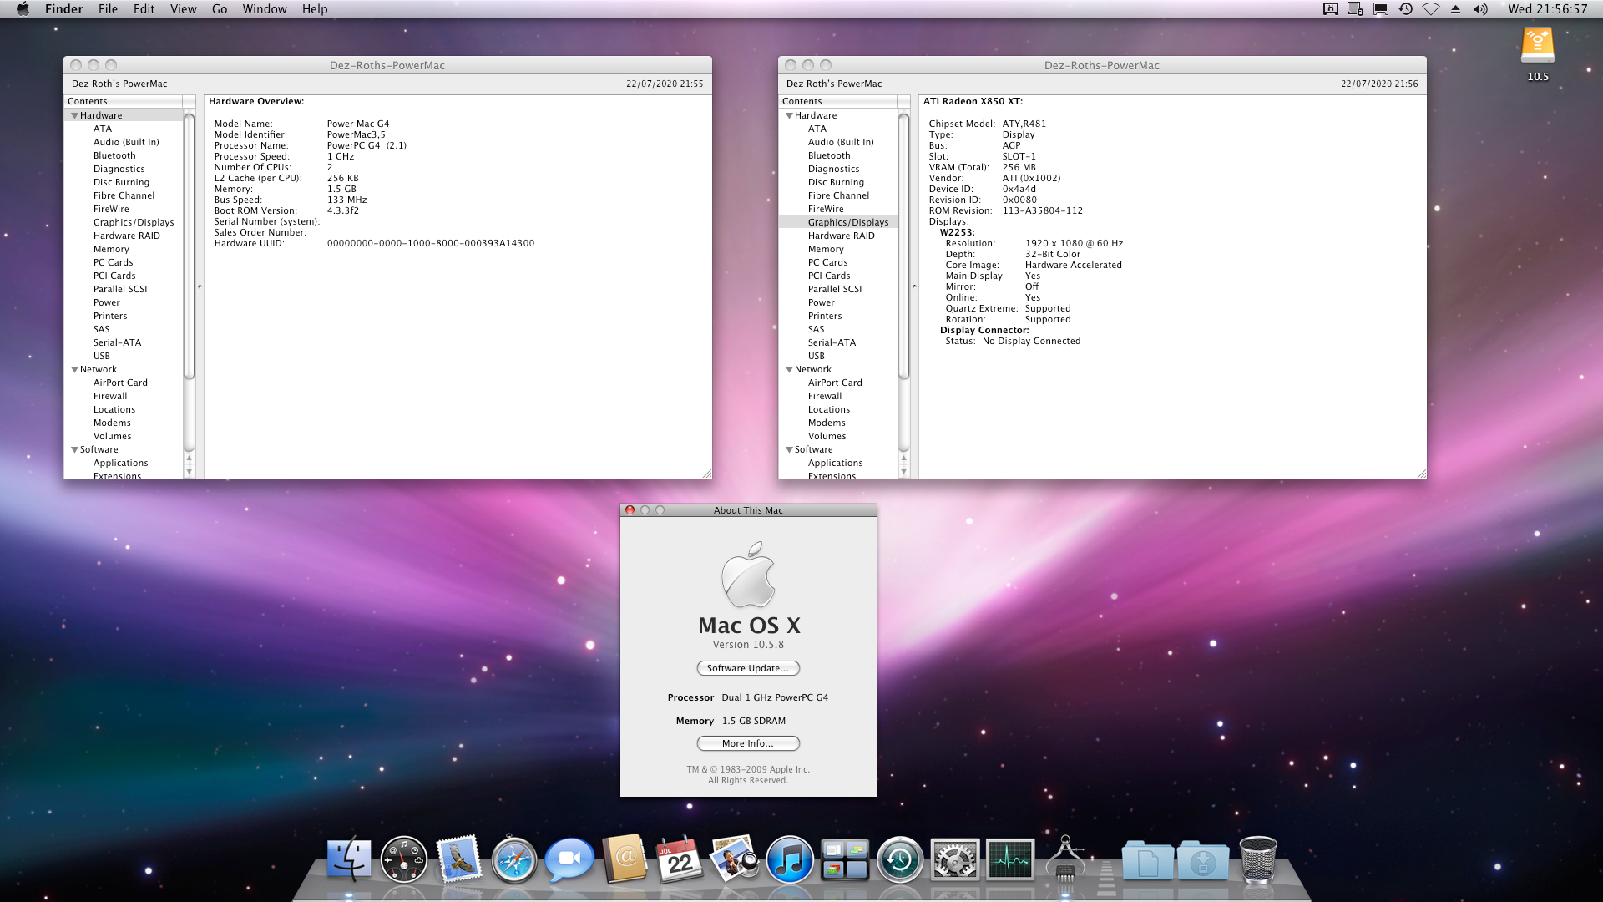Select Disc Burning in left profiler window
Image resolution: width=1603 pixels, height=902 pixels.
122,182
